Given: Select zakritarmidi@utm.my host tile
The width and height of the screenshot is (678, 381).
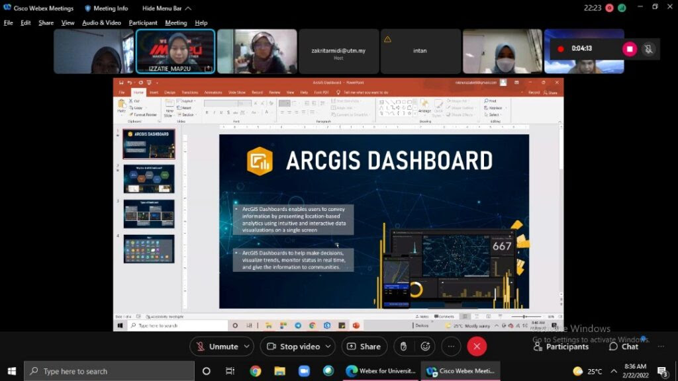Looking at the screenshot, I should coord(338,52).
